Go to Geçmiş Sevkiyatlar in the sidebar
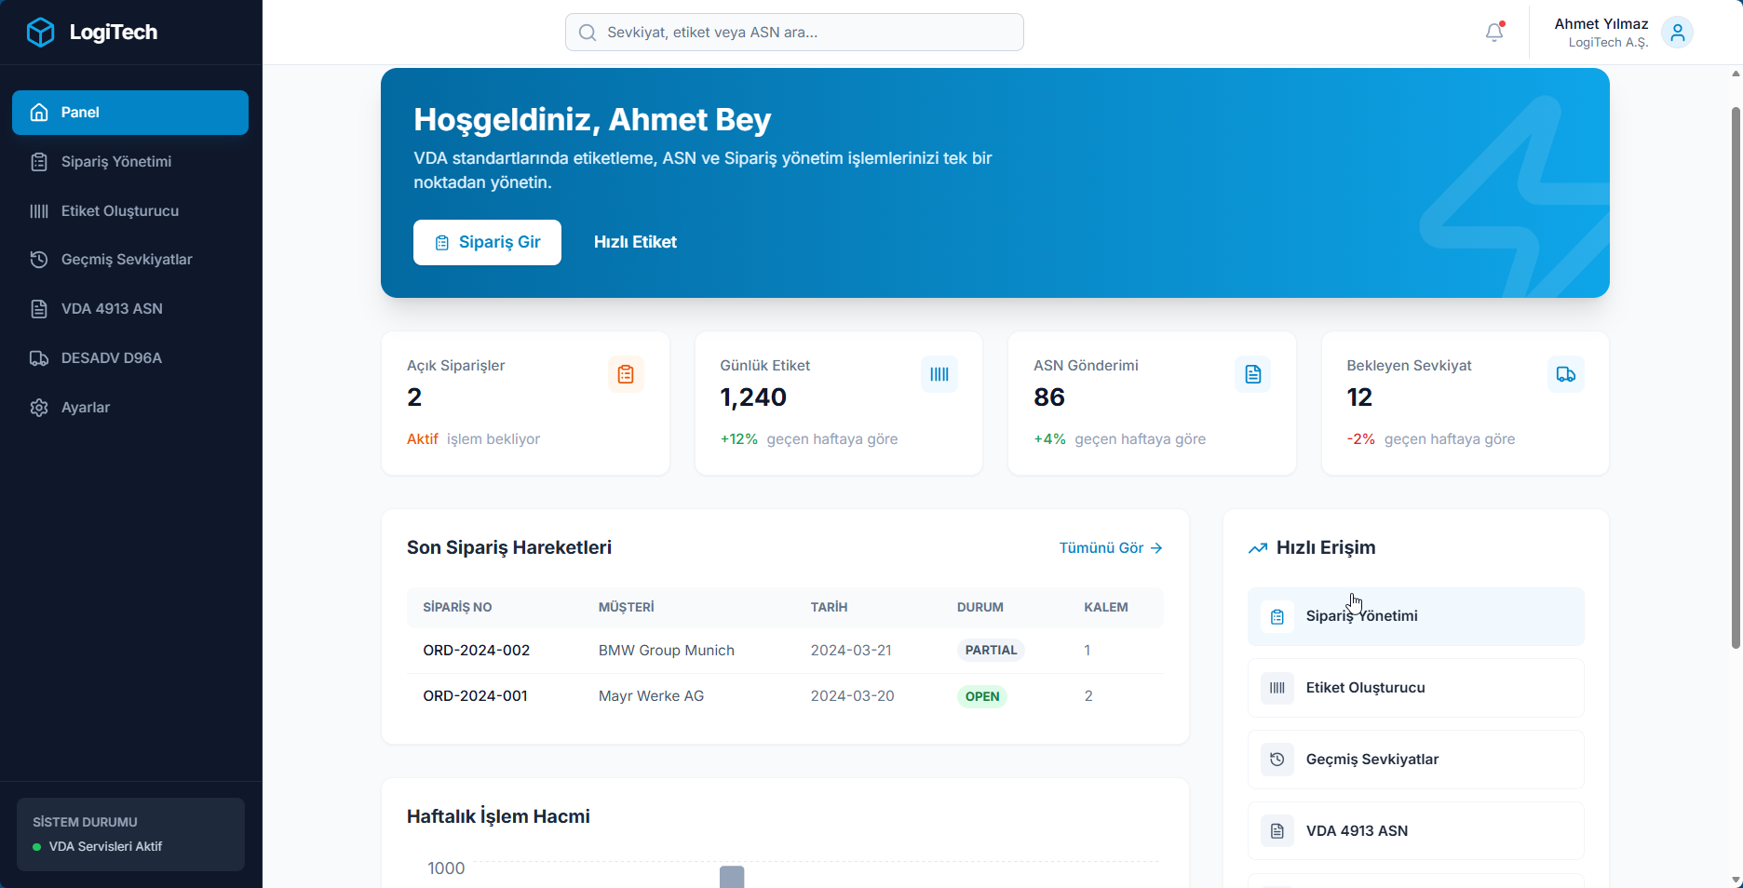Screen dimensions: 1743x888 point(130,260)
